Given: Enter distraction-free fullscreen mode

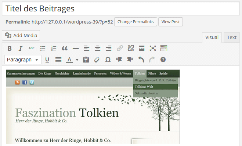Looking at the screenshot, I should click(153, 48).
